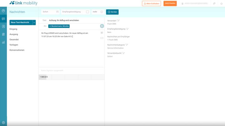Viewport: 225px width, 126px height.
Task: Open the statistics bar chart icon
Action: 3,42
